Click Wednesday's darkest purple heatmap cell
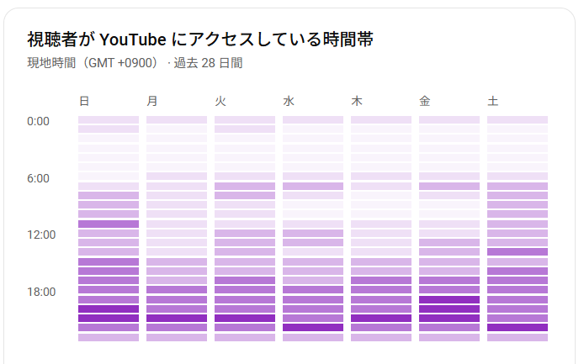 pos(313,328)
